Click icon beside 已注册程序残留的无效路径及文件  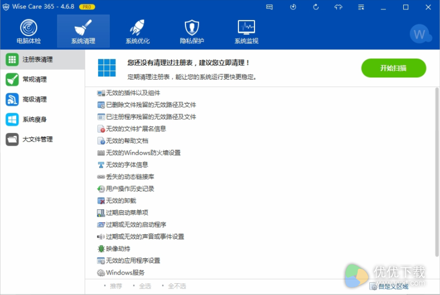(101, 117)
